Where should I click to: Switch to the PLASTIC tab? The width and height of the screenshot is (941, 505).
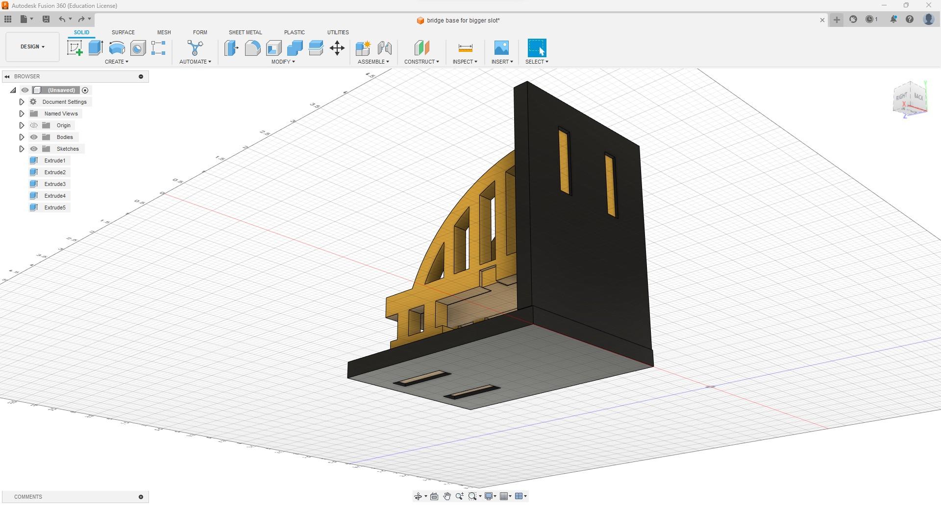294,32
